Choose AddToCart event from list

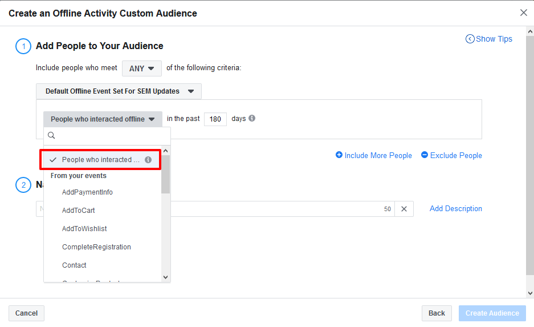point(78,211)
